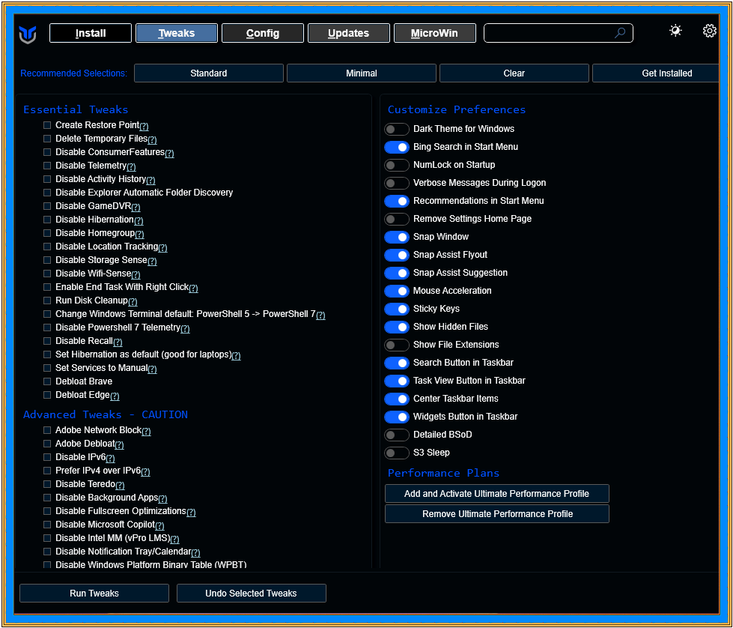Open help (?) for Delete Temporary Files
Screen dimensions: 733x628
point(152,139)
